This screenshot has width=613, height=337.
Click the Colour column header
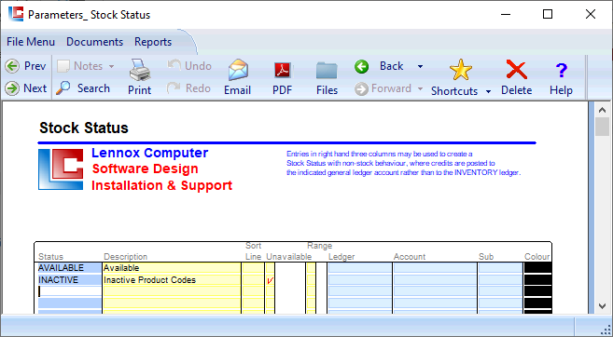point(536,257)
